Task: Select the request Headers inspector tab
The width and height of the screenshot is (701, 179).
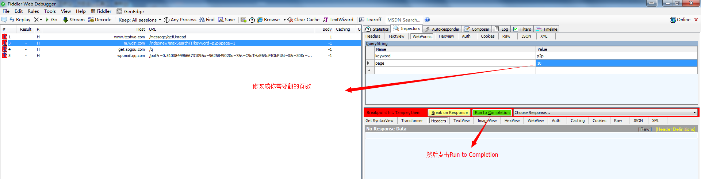Action: click(373, 36)
